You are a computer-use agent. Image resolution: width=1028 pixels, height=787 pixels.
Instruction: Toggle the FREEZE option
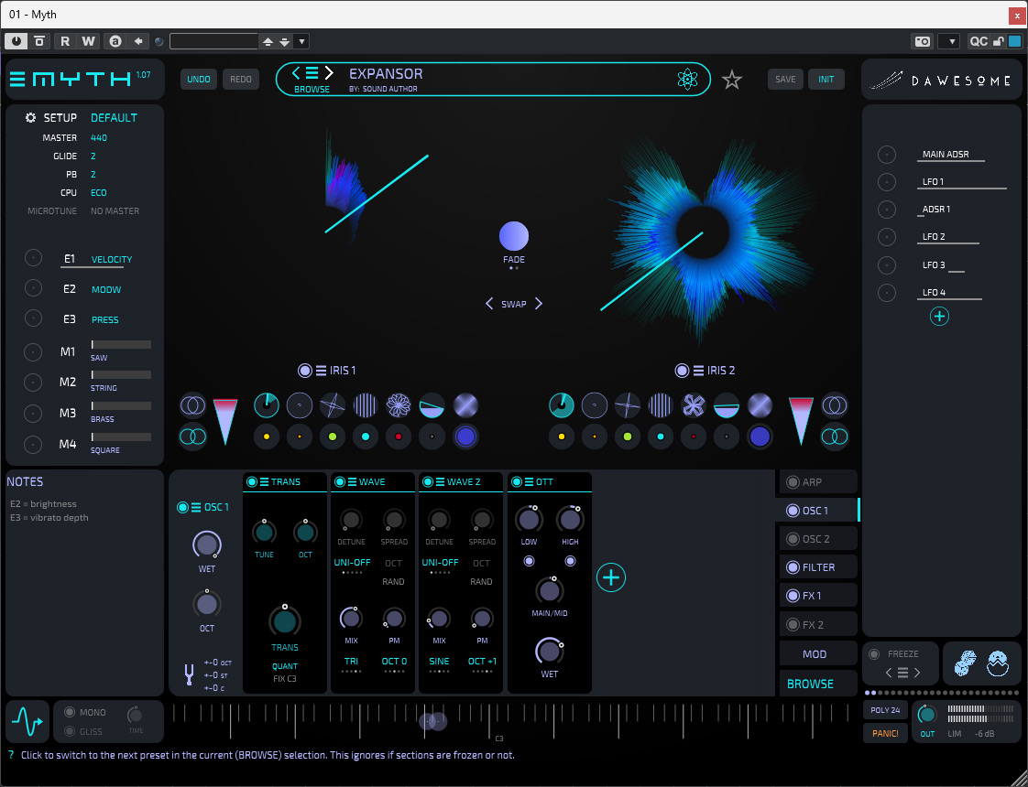[875, 653]
